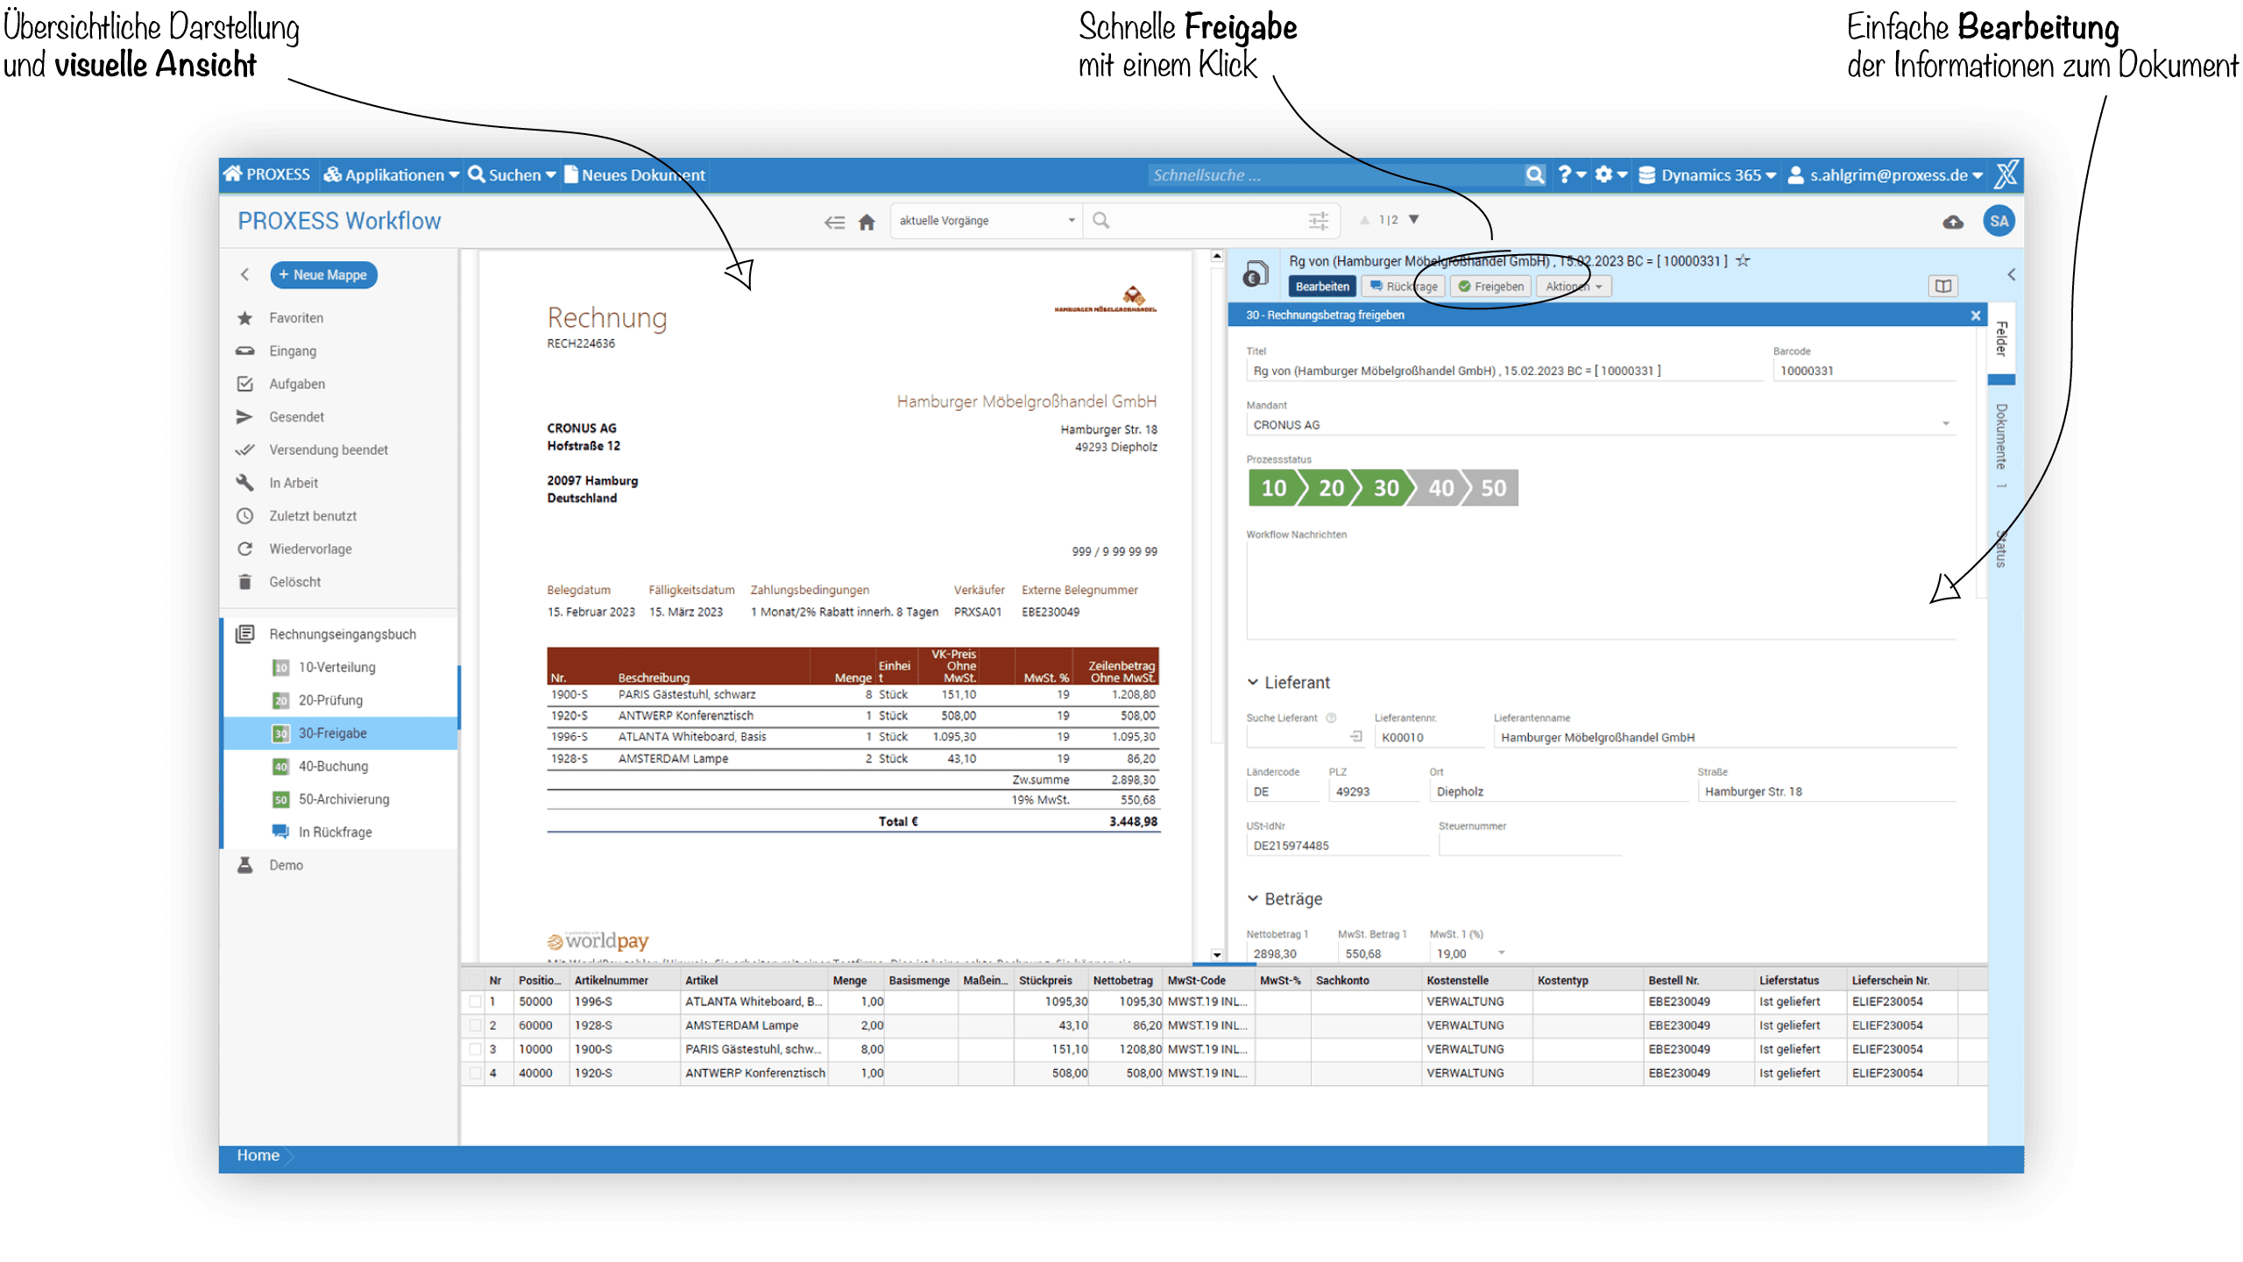Click the SA user avatar
The image size is (2243, 1262).
[x=1999, y=221]
